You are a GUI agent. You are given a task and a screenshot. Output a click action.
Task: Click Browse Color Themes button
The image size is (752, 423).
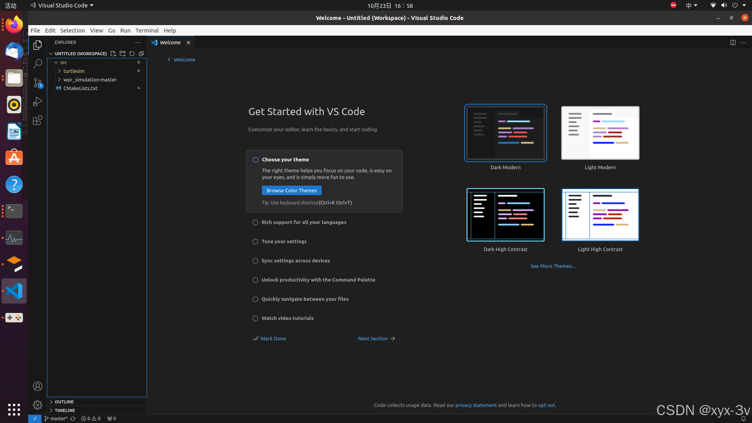(292, 190)
